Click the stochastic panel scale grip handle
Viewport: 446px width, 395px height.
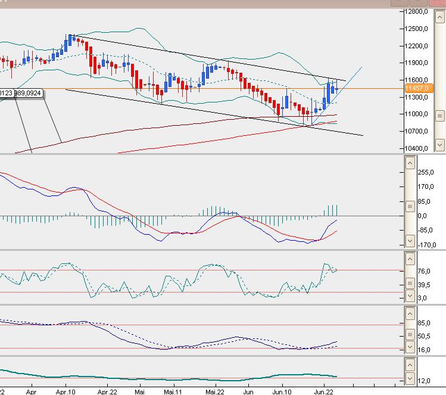tap(410, 283)
